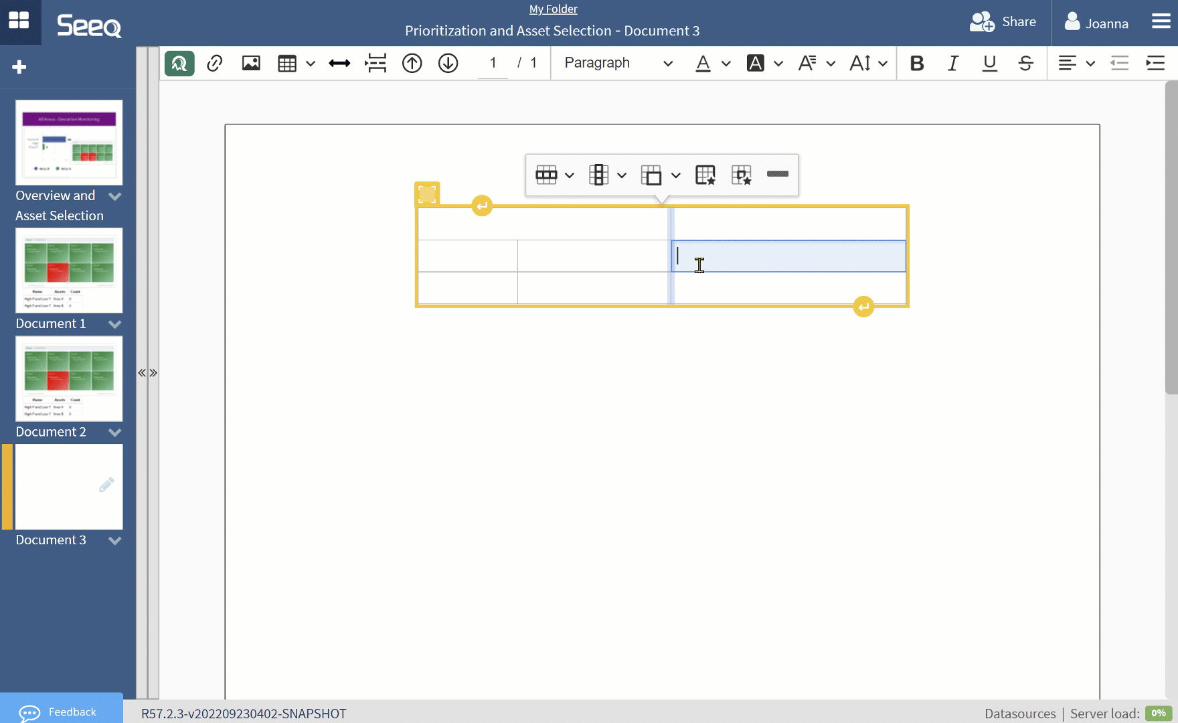Toggle italic formatting

953,63
